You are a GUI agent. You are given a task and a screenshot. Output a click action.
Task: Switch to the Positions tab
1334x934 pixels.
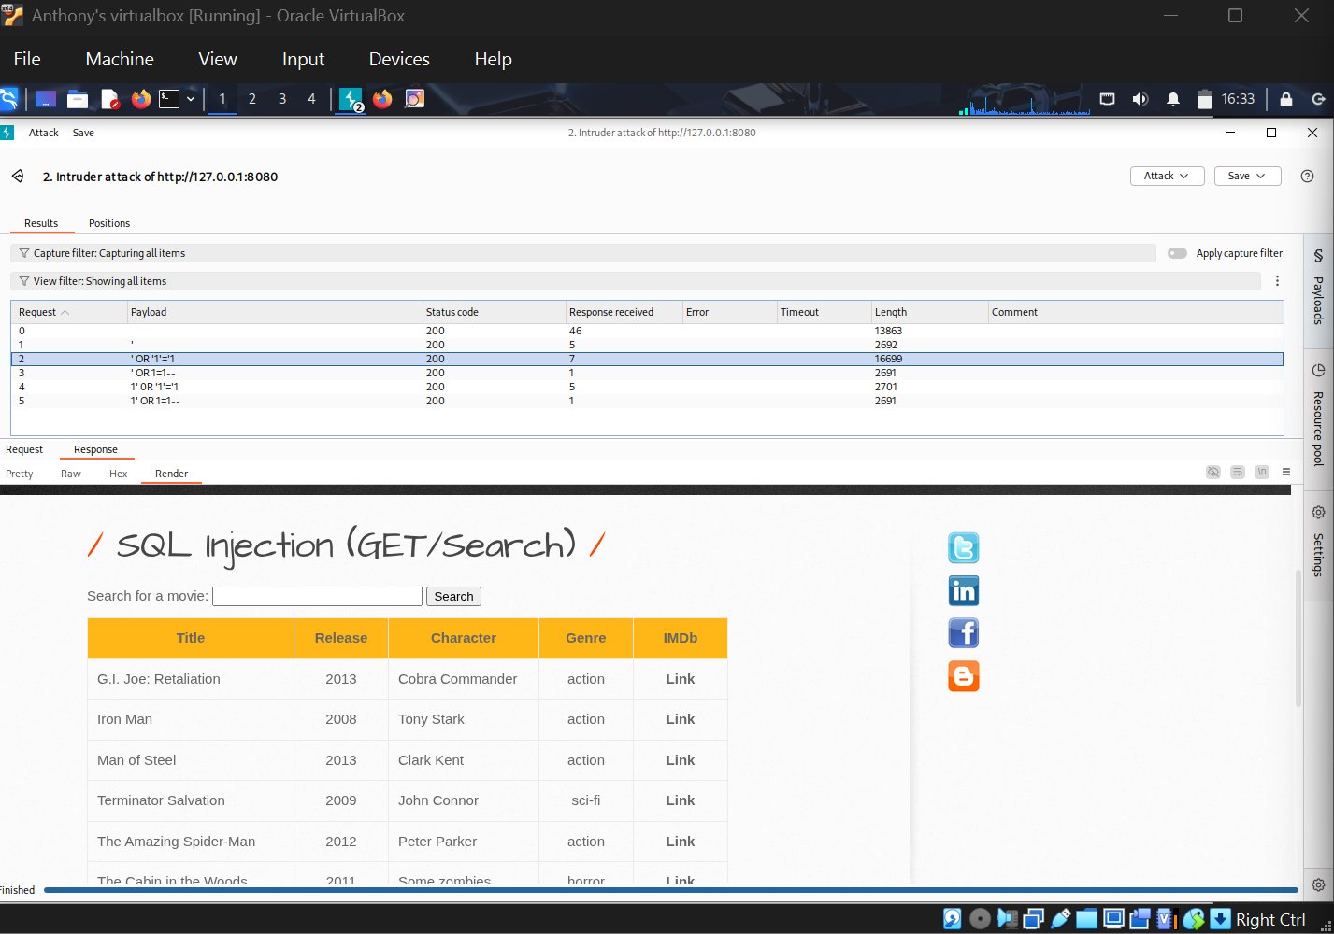point(109,223)
